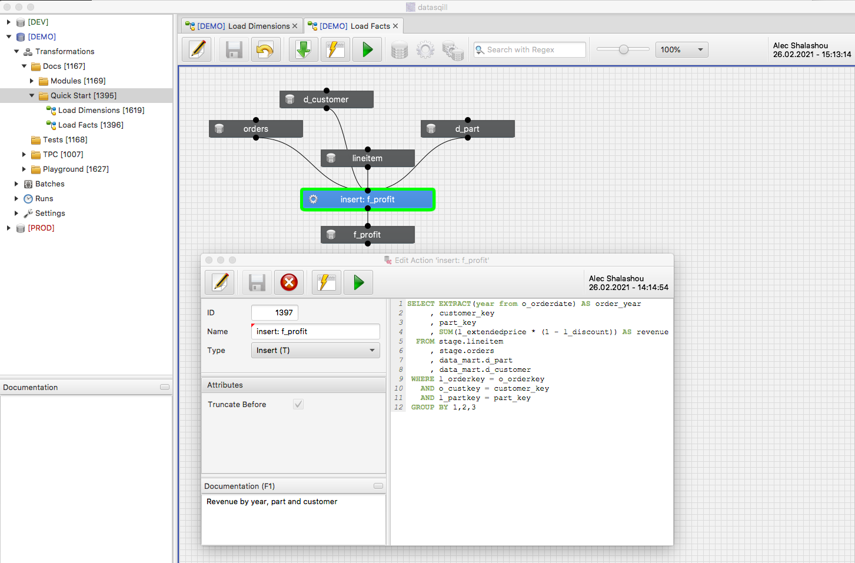Click the undo arrow icon in toolbar

[x=265, y=49]
